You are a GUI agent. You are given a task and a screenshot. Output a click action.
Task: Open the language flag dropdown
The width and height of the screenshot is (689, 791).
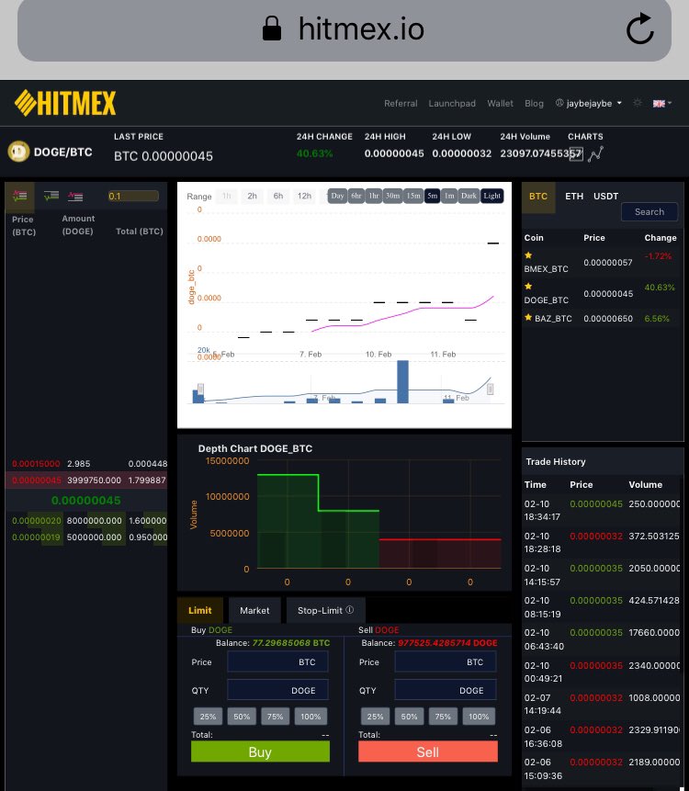662,104
